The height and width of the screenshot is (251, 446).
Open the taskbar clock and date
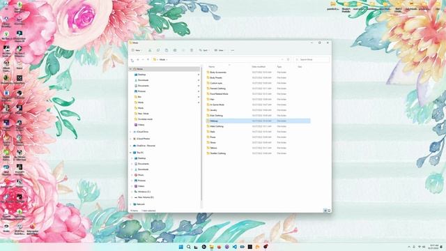(x=433, y=247)
